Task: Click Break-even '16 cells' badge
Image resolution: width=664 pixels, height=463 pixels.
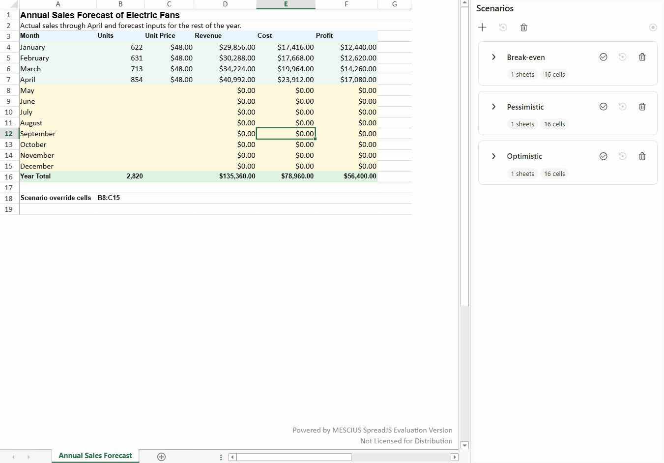Action: (x=554, y=75)
